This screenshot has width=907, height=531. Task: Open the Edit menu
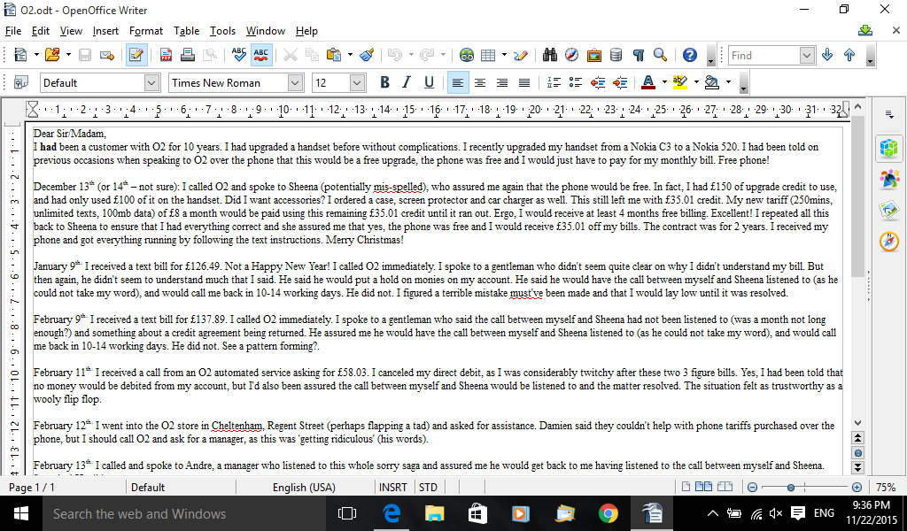tap(41, 31)
